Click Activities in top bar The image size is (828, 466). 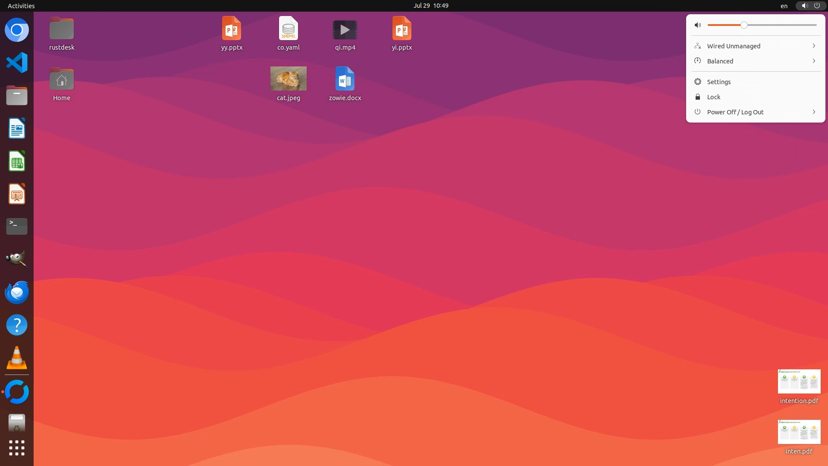click(x=21, y=6)
